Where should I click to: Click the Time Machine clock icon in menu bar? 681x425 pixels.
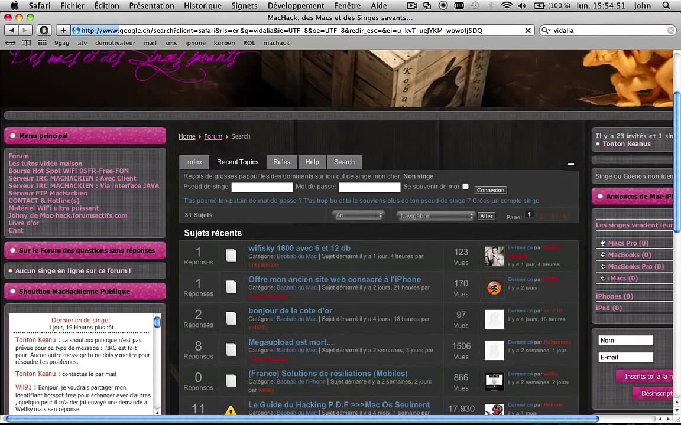pyautogui.click(x=475, y=6)
